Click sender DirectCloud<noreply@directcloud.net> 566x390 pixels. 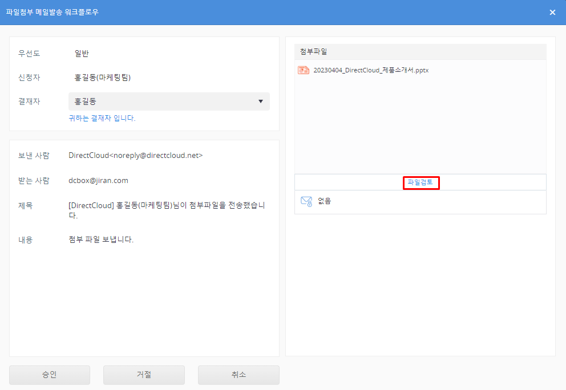136,156
